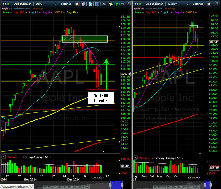Open Drawings on Daily chart

[38, 8]
